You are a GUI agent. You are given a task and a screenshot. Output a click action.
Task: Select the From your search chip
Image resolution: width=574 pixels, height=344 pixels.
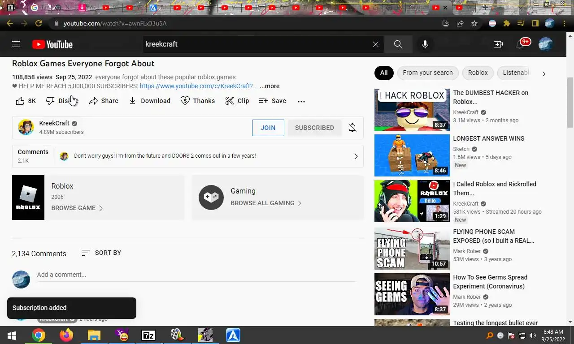click(x=428, y=73)
